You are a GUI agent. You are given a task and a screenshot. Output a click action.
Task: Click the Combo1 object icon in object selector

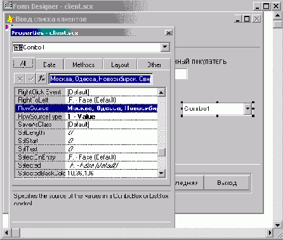coord(18,47)
